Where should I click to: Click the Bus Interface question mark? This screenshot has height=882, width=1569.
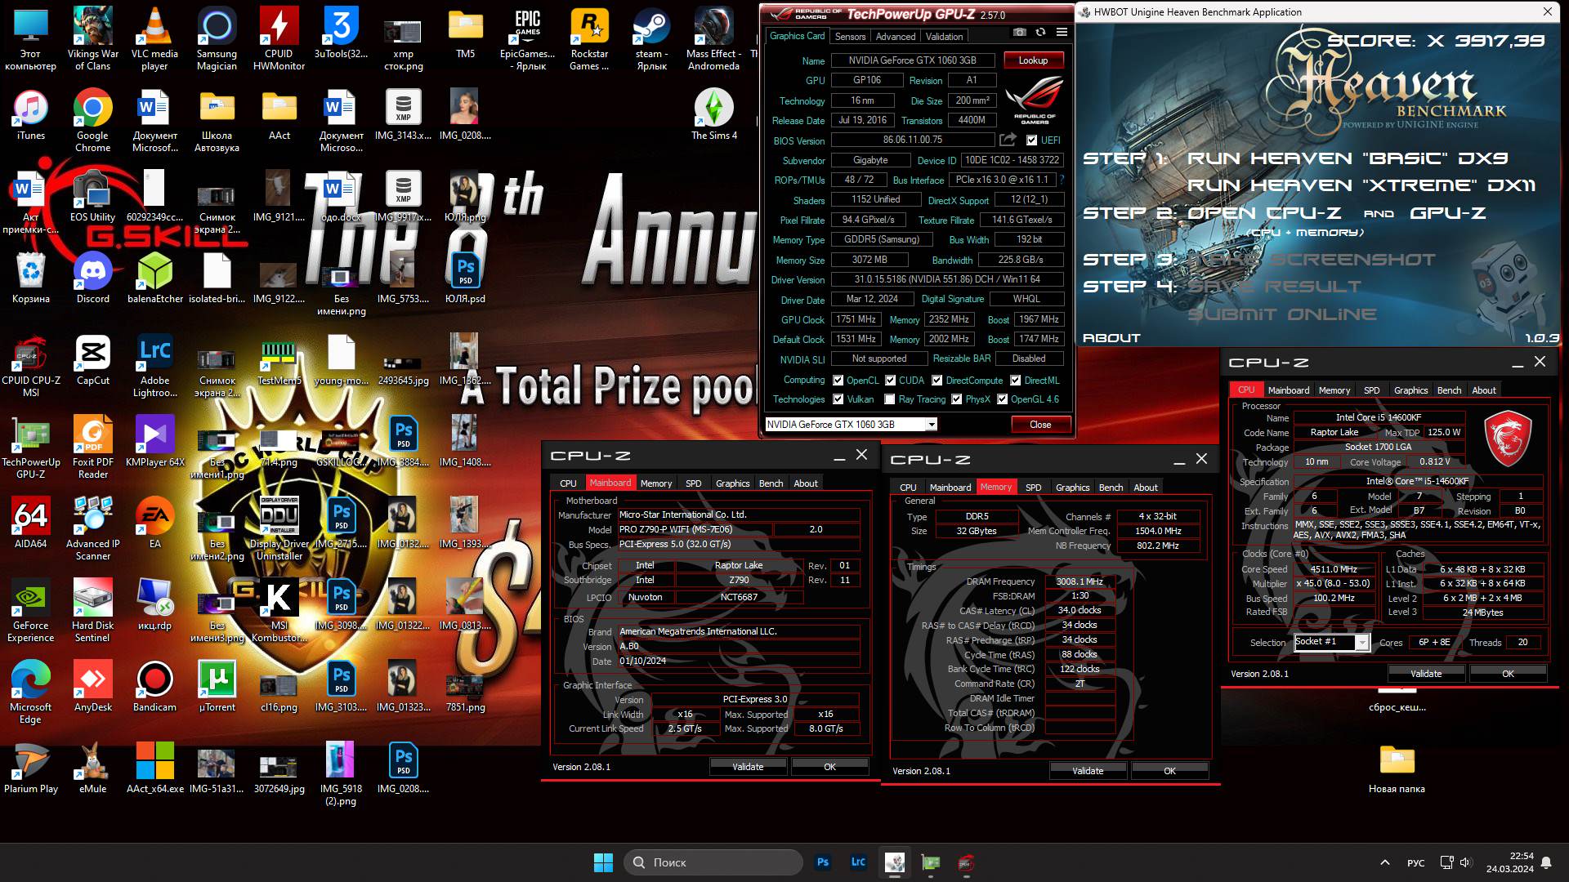tap(1062, 180)
